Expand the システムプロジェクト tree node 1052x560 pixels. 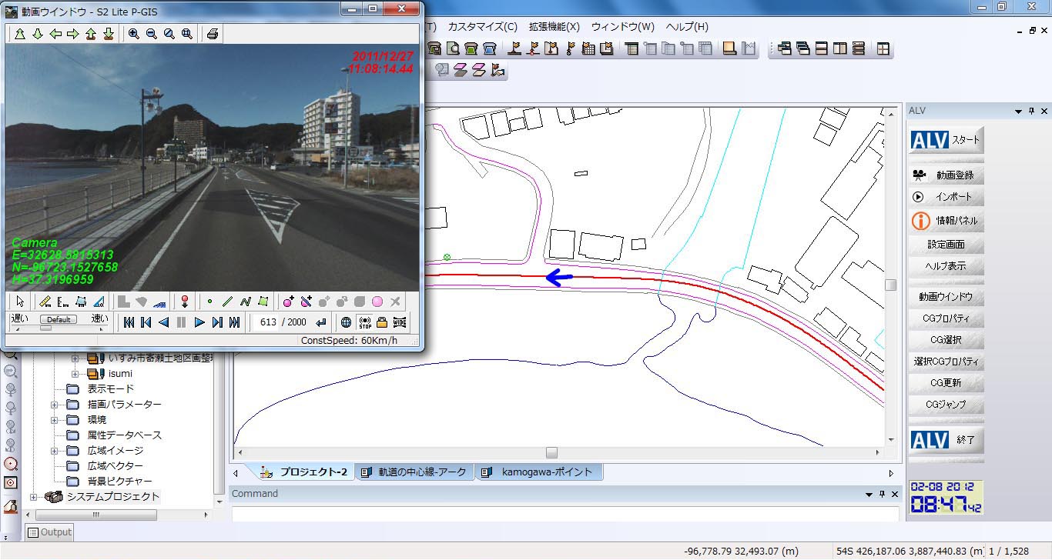pos(34,497)
